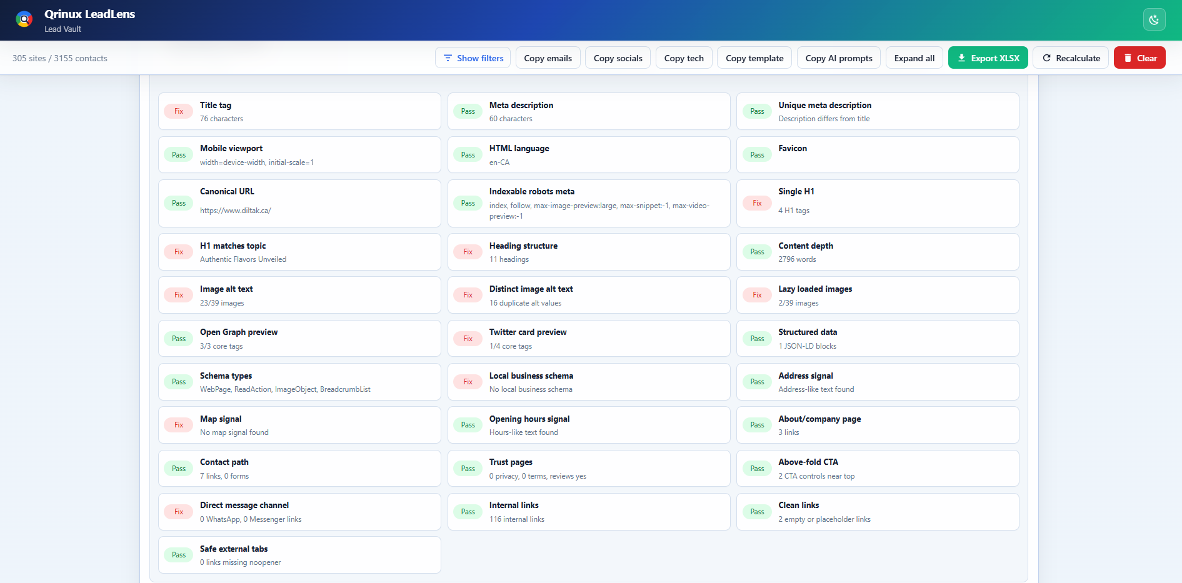Click Pass badge on Address signal
Screen dimensions: 1182x583
point(757,382)
